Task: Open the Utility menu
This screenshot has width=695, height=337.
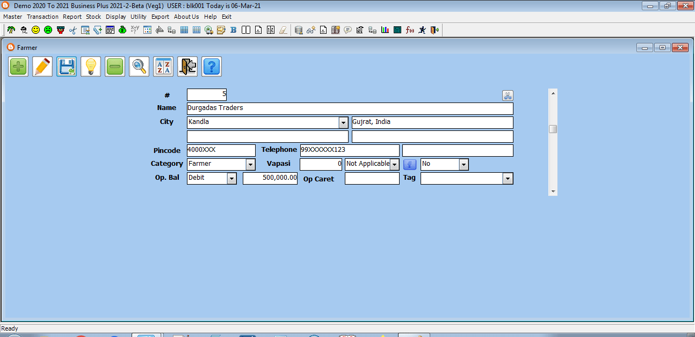Action: click(x=138, y=17)
